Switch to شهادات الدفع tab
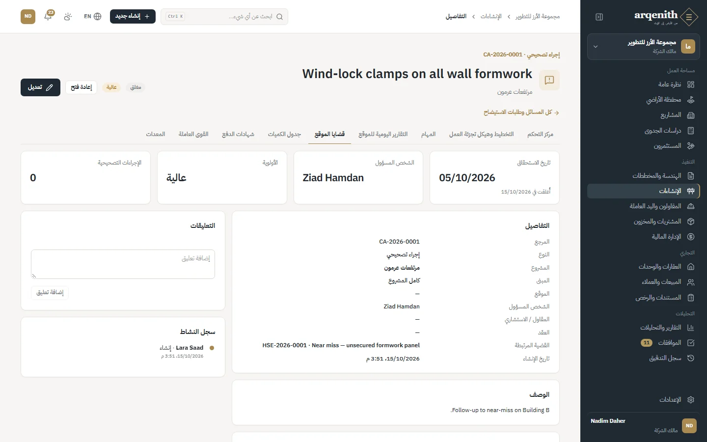Screen dimensions: 707x442 [238, 134]
